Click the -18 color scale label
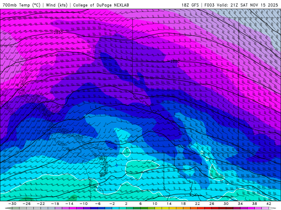 coord(55,204)
